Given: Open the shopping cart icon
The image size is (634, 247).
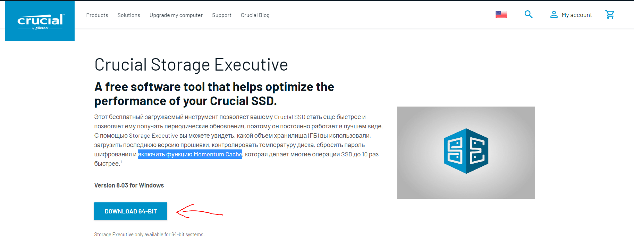Looking at the screenshot, I should click(610, 15).
